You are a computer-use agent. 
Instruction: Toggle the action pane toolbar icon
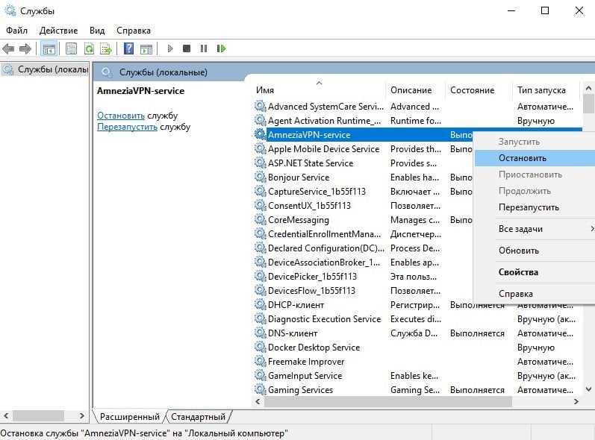click(146, 49)
